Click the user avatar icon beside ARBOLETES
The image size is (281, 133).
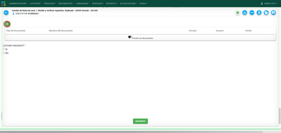262,3
